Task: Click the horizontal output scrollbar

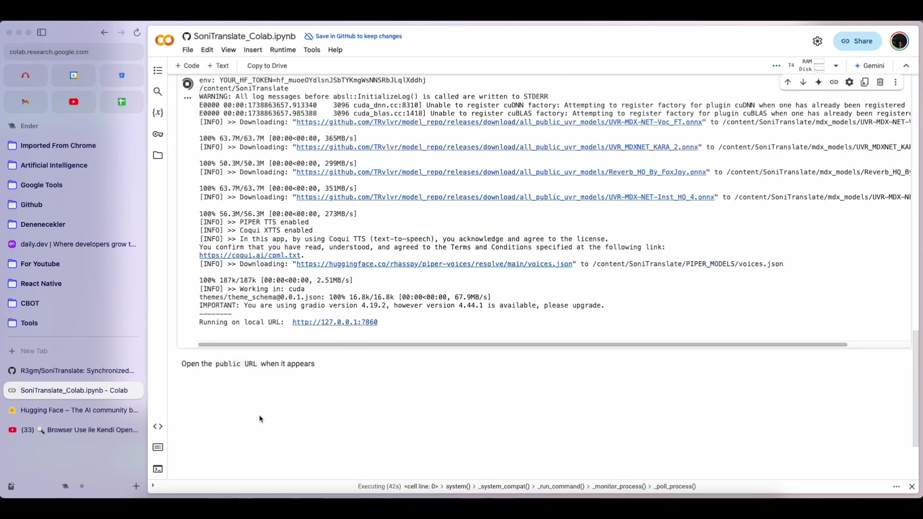Action: (523, 345)
